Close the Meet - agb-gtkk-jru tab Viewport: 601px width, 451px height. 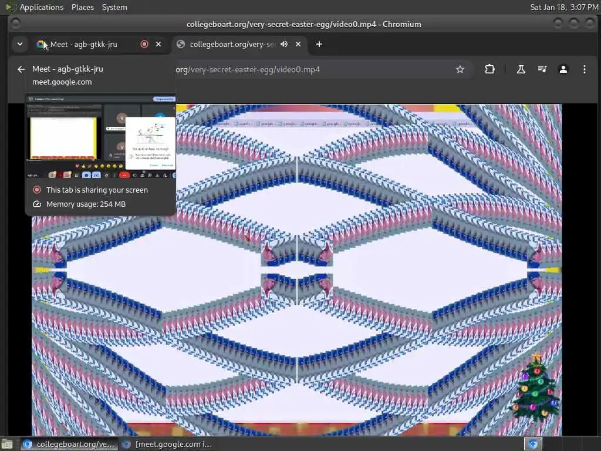coord(158,44)
